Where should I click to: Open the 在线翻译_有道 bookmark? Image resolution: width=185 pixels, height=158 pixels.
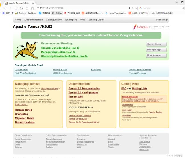(72, 13)
